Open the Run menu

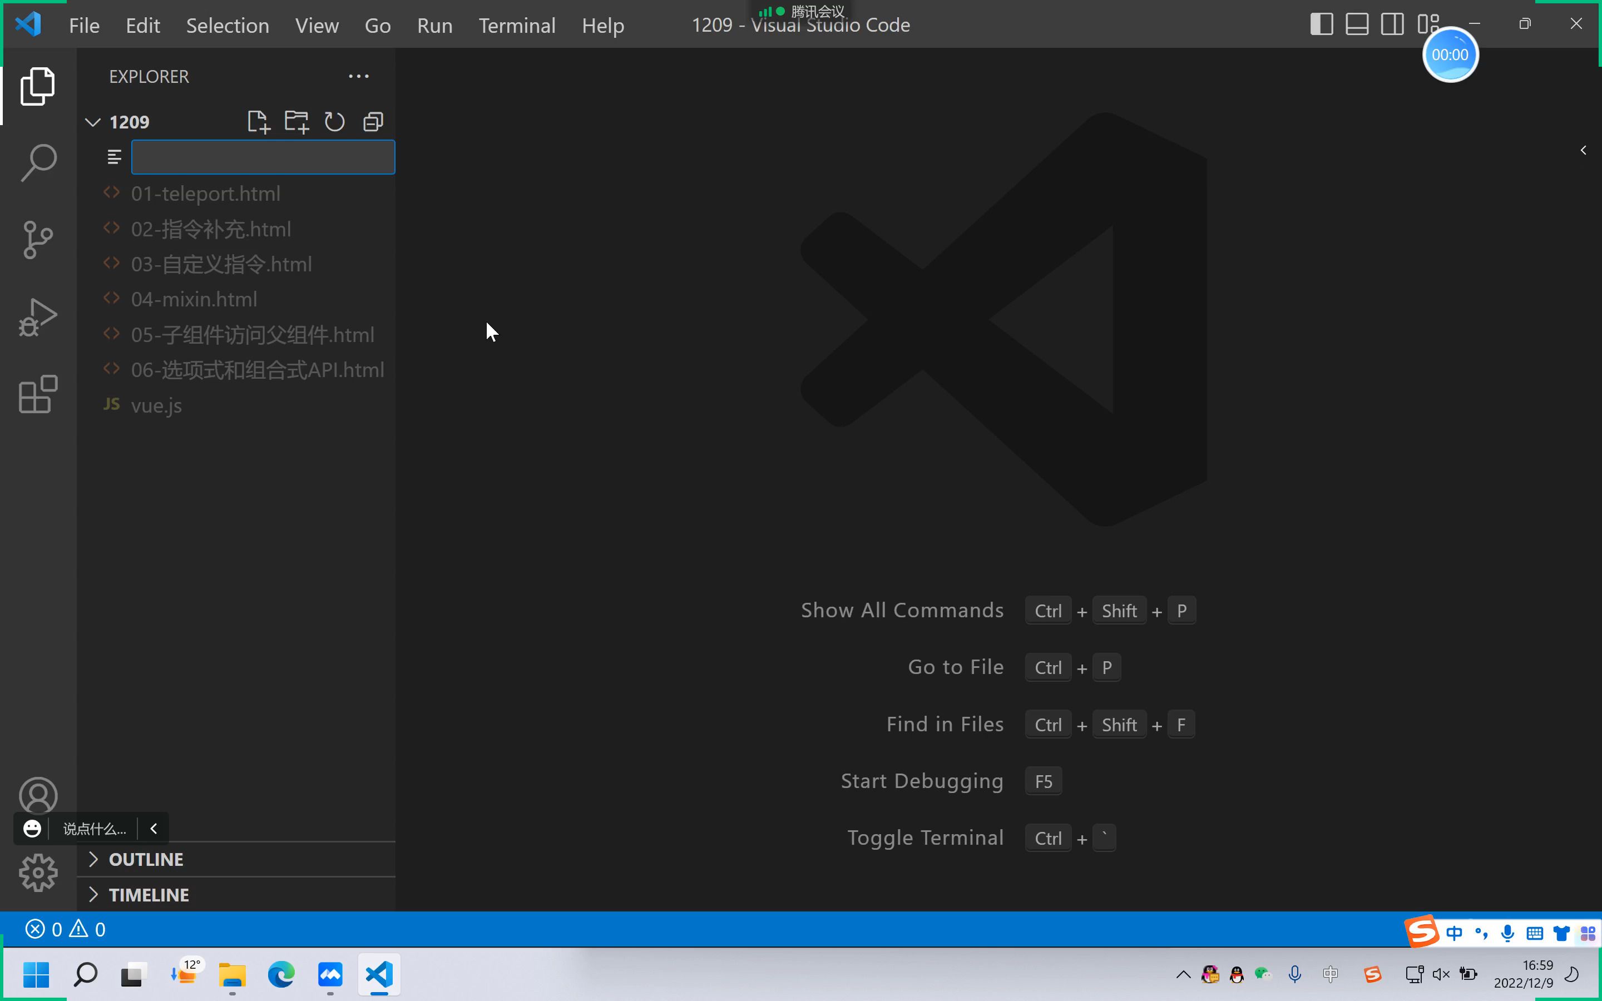click(434, 25)
